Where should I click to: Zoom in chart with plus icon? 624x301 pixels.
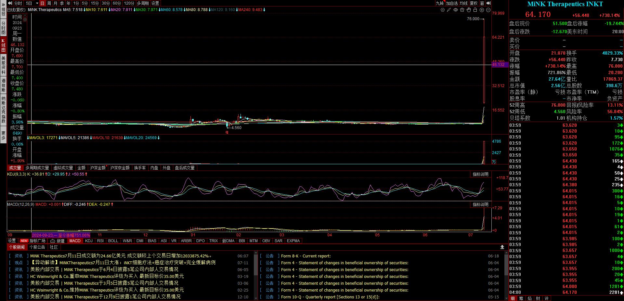pyautogui.click(x=482, y=10)
